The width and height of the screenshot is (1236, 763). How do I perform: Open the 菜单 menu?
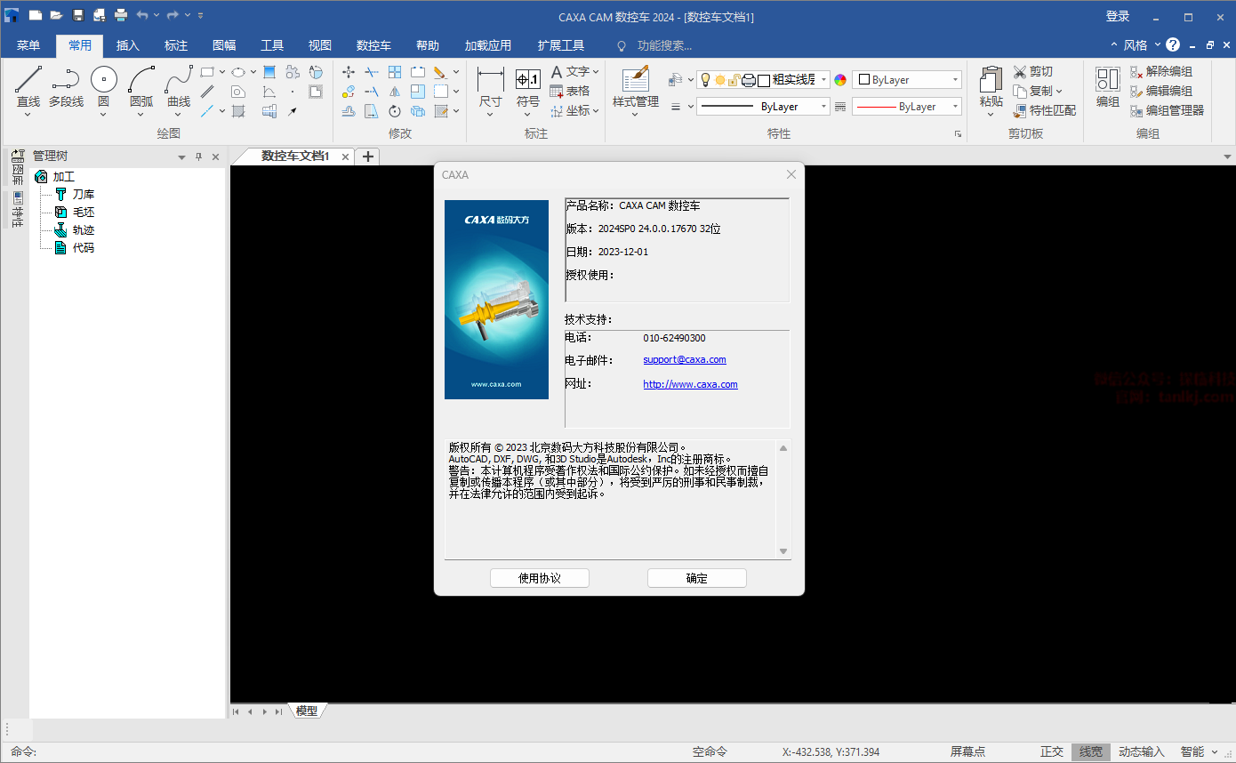tap(28, 45)
